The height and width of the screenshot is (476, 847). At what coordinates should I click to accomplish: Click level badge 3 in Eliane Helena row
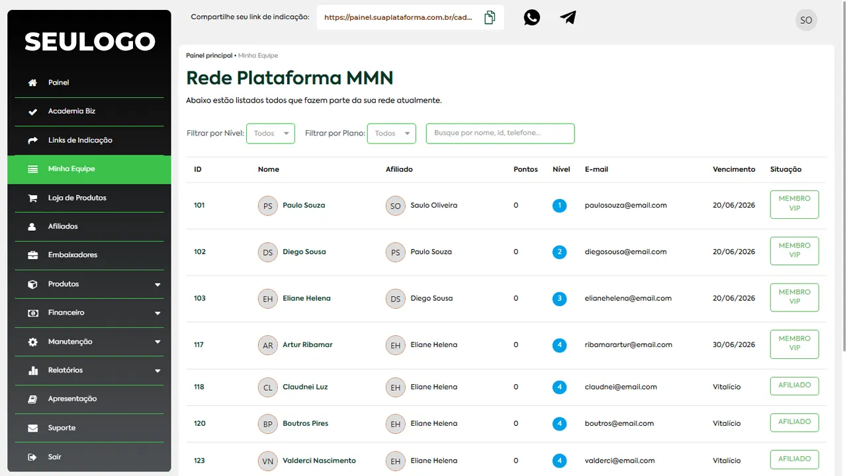(560, 299)
